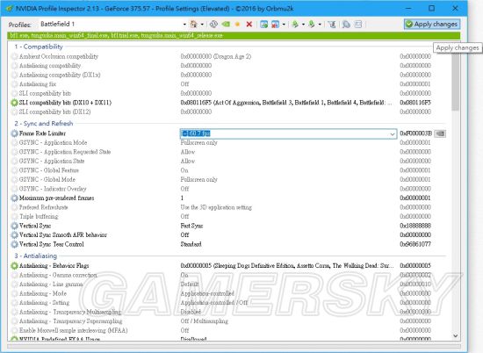Viewport: 483px width, 353px height.
Task: Toggle the show-customized-settings filter icon
Action: point(332,24)
